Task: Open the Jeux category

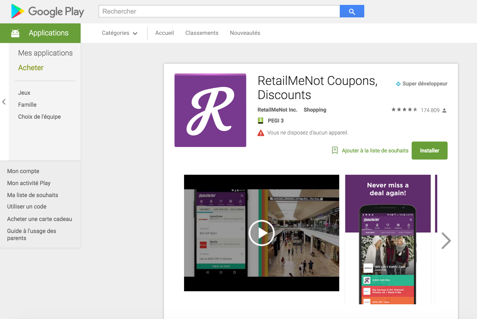Action: pyautogui.click(x=24, y=93)
